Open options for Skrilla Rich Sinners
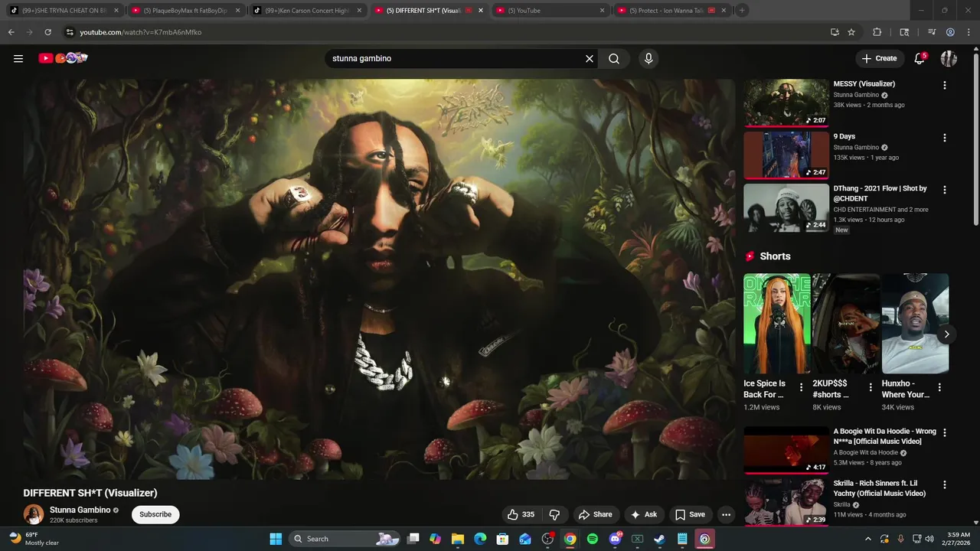Viewport: 980px width, 551px height. tap(944, 484)
